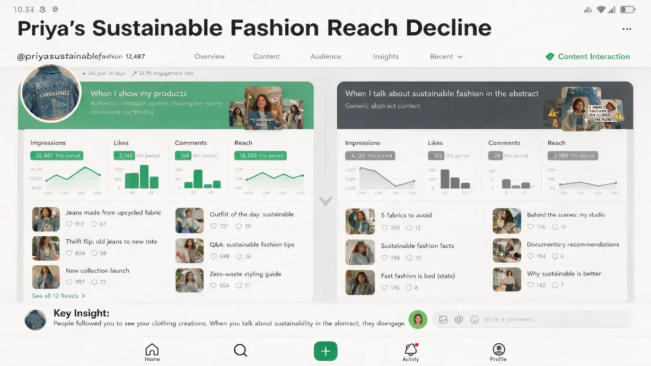Click heart icon on Zero-waste styling guide

click(x=214, y=285)
